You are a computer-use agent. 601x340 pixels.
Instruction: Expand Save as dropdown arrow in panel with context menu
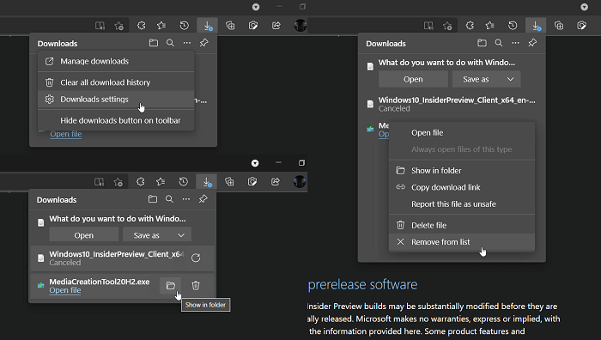pos(510,79)
